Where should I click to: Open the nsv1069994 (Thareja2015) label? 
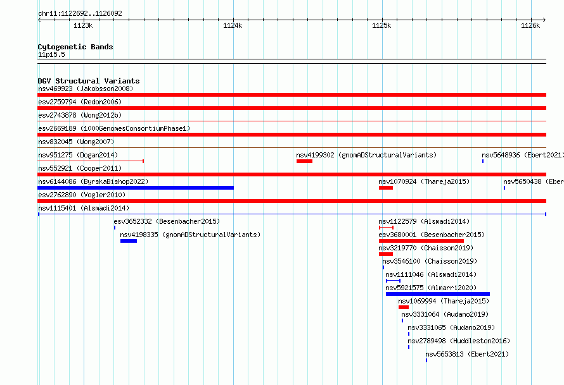point(444,301)
